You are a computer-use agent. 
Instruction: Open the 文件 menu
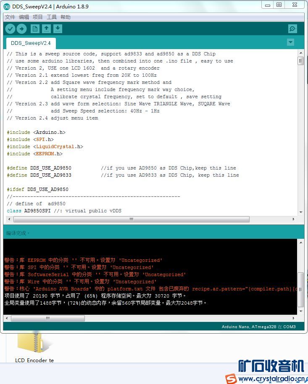pyautogui.click(x=10, y=17)
